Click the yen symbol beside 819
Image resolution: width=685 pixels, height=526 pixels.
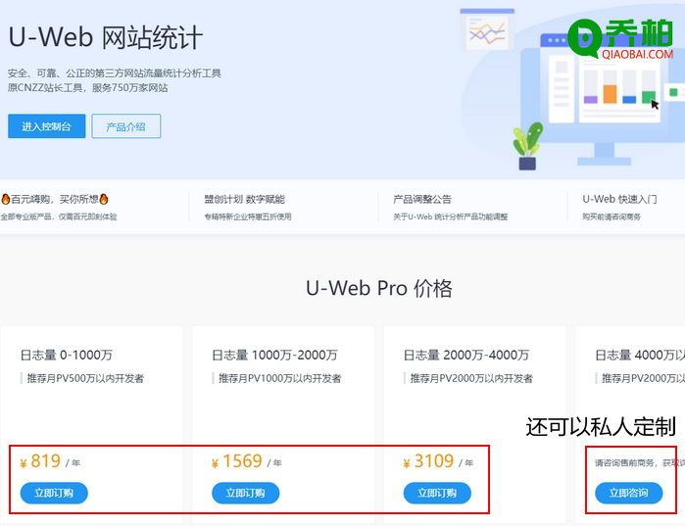[x=24, y=463]
